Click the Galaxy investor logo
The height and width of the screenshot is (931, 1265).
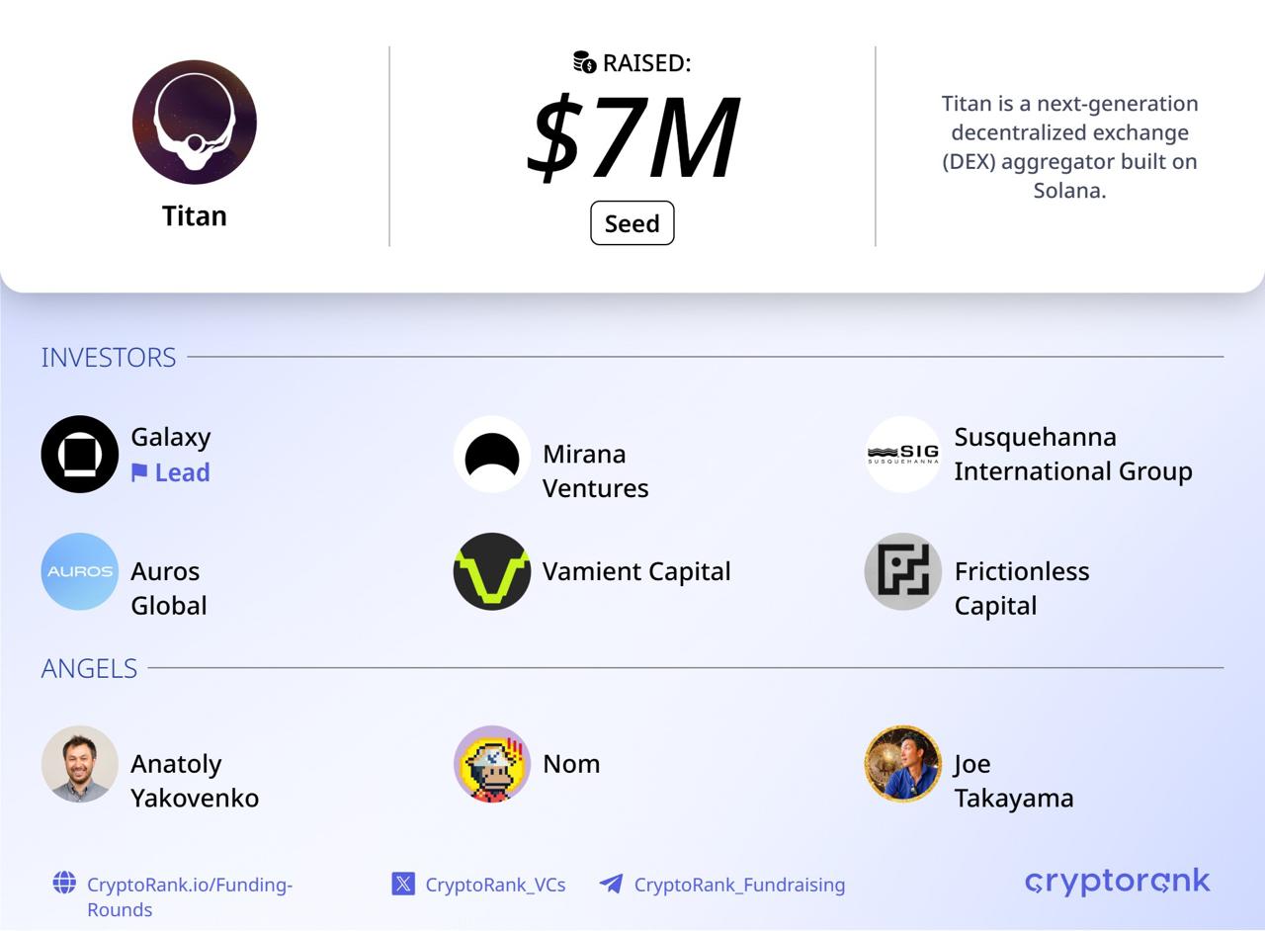pos(80,454)
